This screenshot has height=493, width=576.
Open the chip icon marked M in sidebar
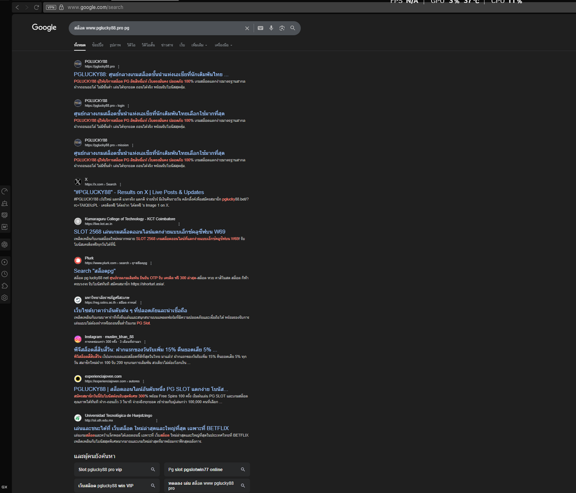click(x=5, y=227)
